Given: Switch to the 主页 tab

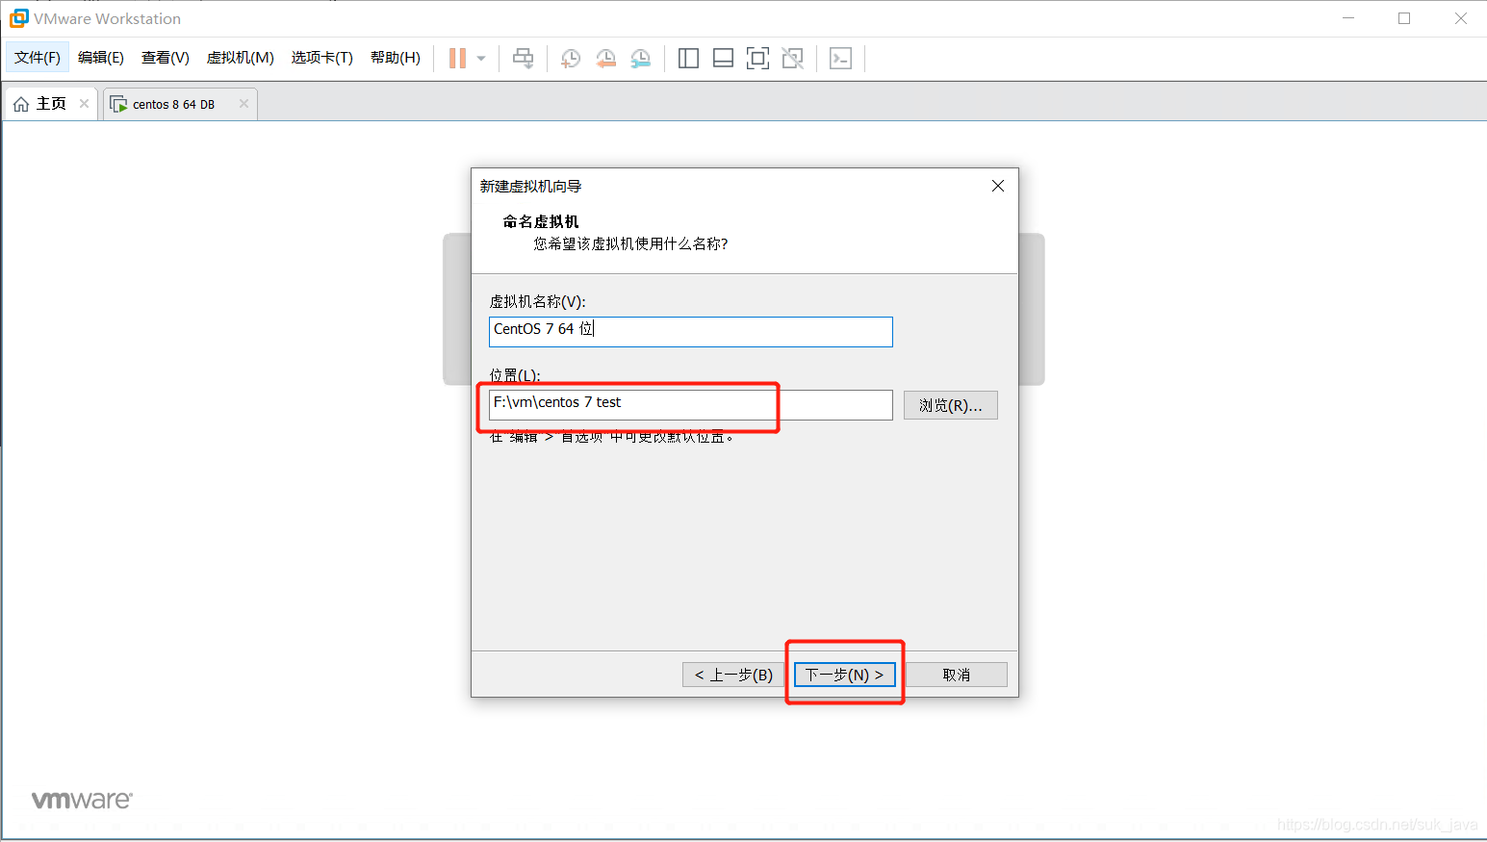Looking at the screenshot, I should click(51, 104).
